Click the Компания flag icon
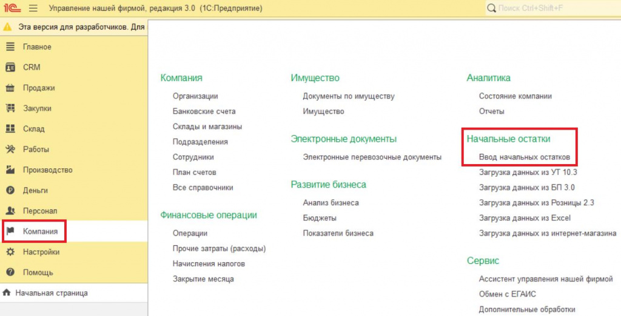 point(10,231)
